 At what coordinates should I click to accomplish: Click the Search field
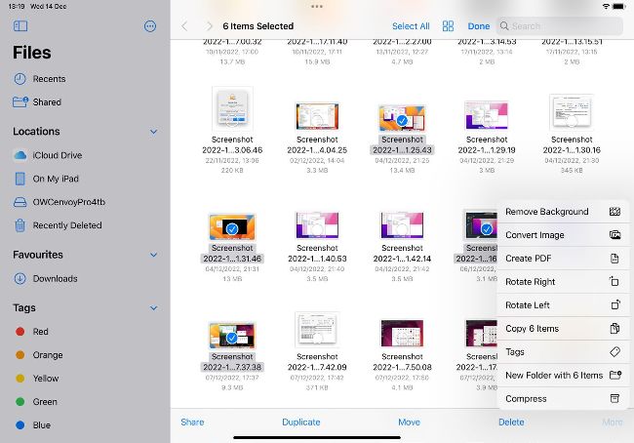click(561, 26)
